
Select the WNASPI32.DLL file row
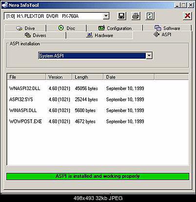(98, 89)
